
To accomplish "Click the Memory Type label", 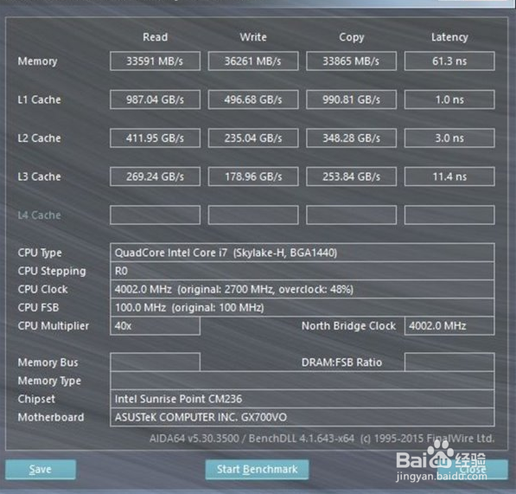I will [x=49, y=381].
